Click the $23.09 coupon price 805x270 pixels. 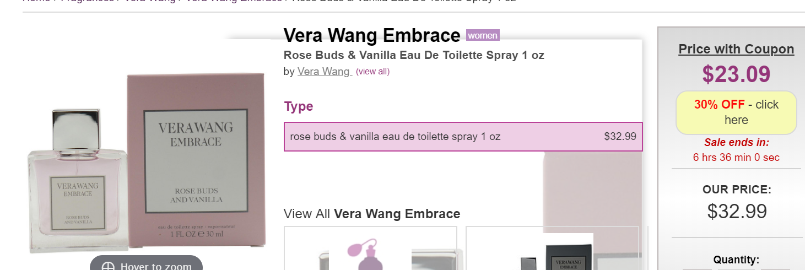click(736, 74)
